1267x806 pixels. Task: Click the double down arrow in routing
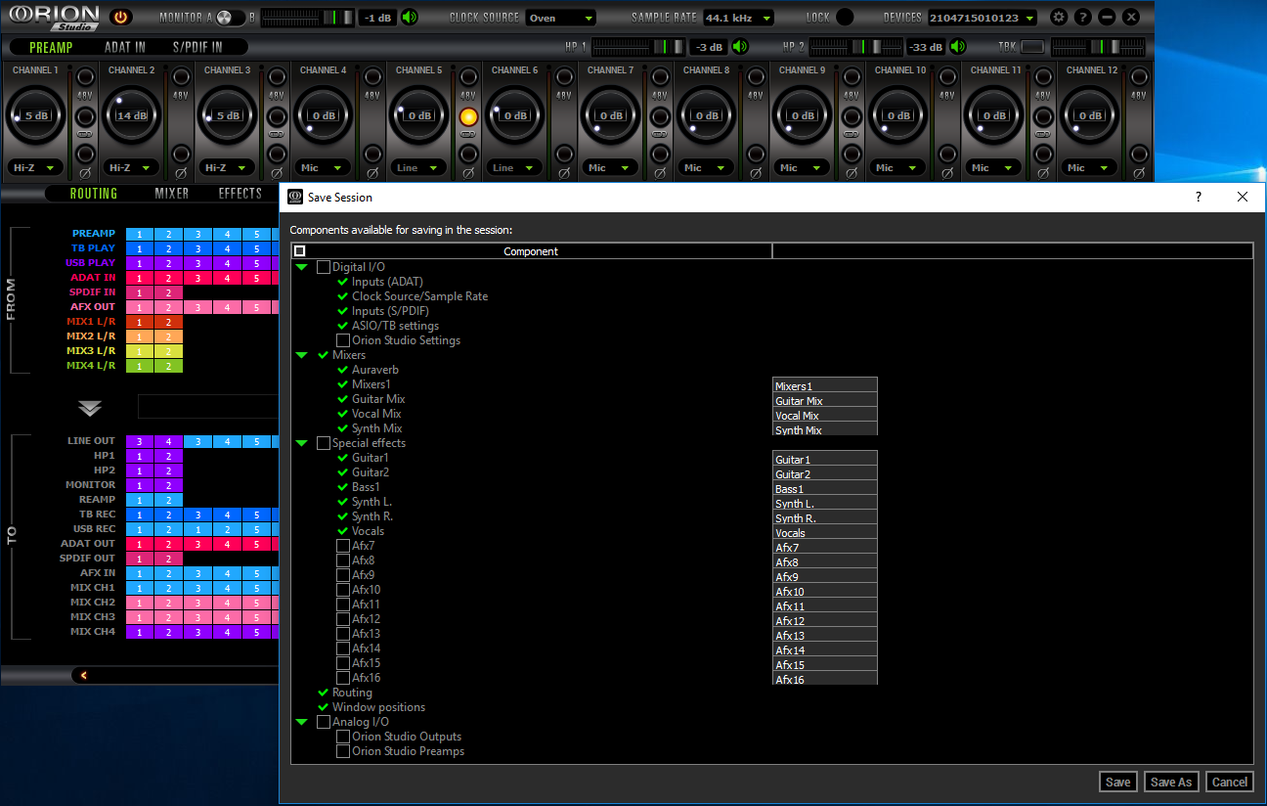pos(90,407)
